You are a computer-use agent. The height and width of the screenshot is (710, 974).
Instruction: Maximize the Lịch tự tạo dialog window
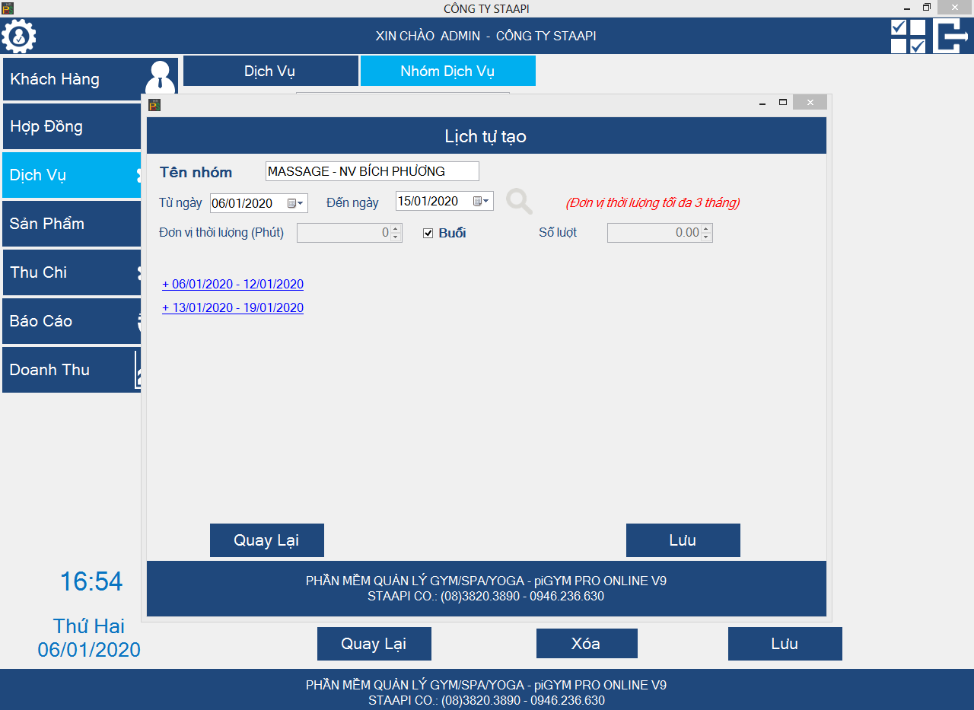click(x=782, y=102)
